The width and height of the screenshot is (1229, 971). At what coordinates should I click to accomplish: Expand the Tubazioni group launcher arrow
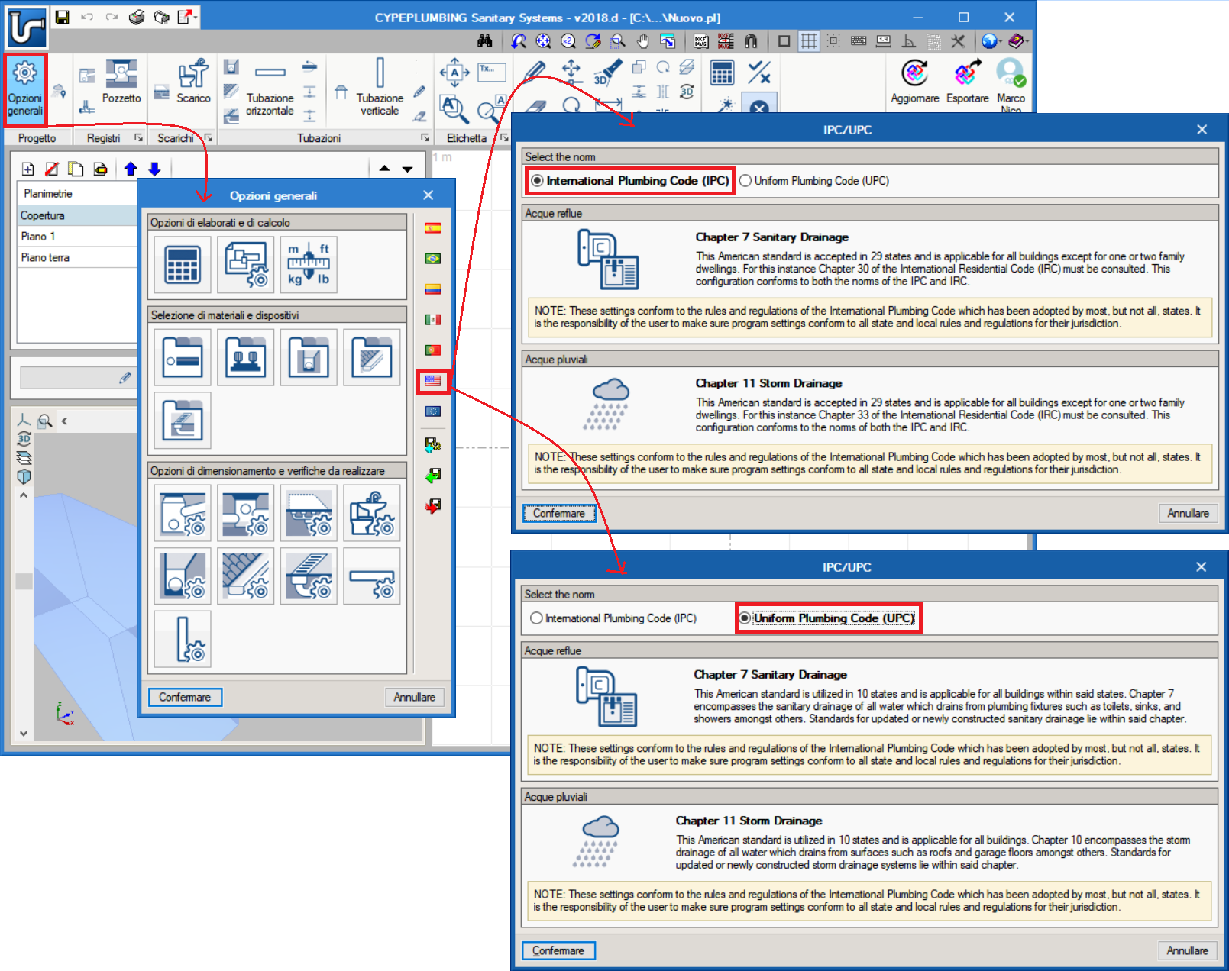[x=425, y=138]
